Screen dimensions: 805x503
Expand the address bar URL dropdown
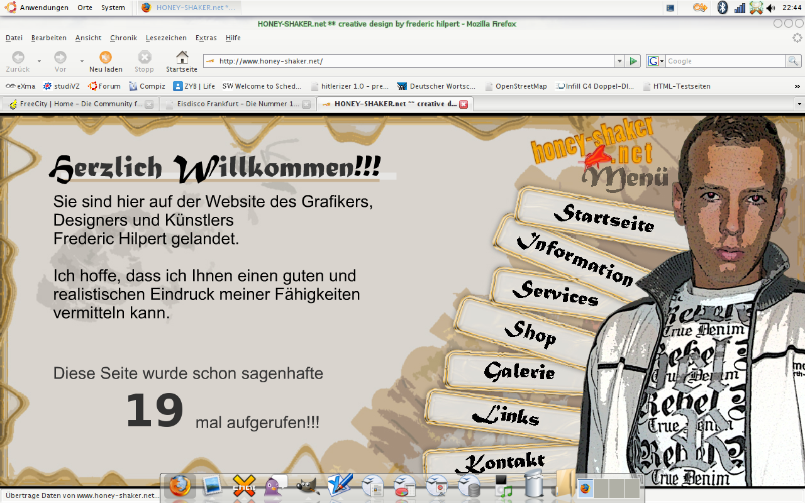click(619, 61)
